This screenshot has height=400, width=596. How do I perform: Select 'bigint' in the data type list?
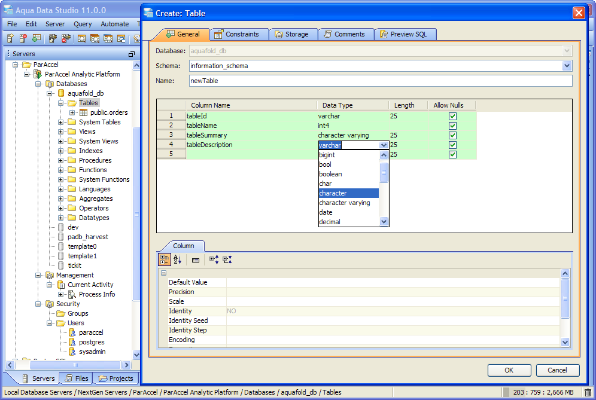point(348,155)
